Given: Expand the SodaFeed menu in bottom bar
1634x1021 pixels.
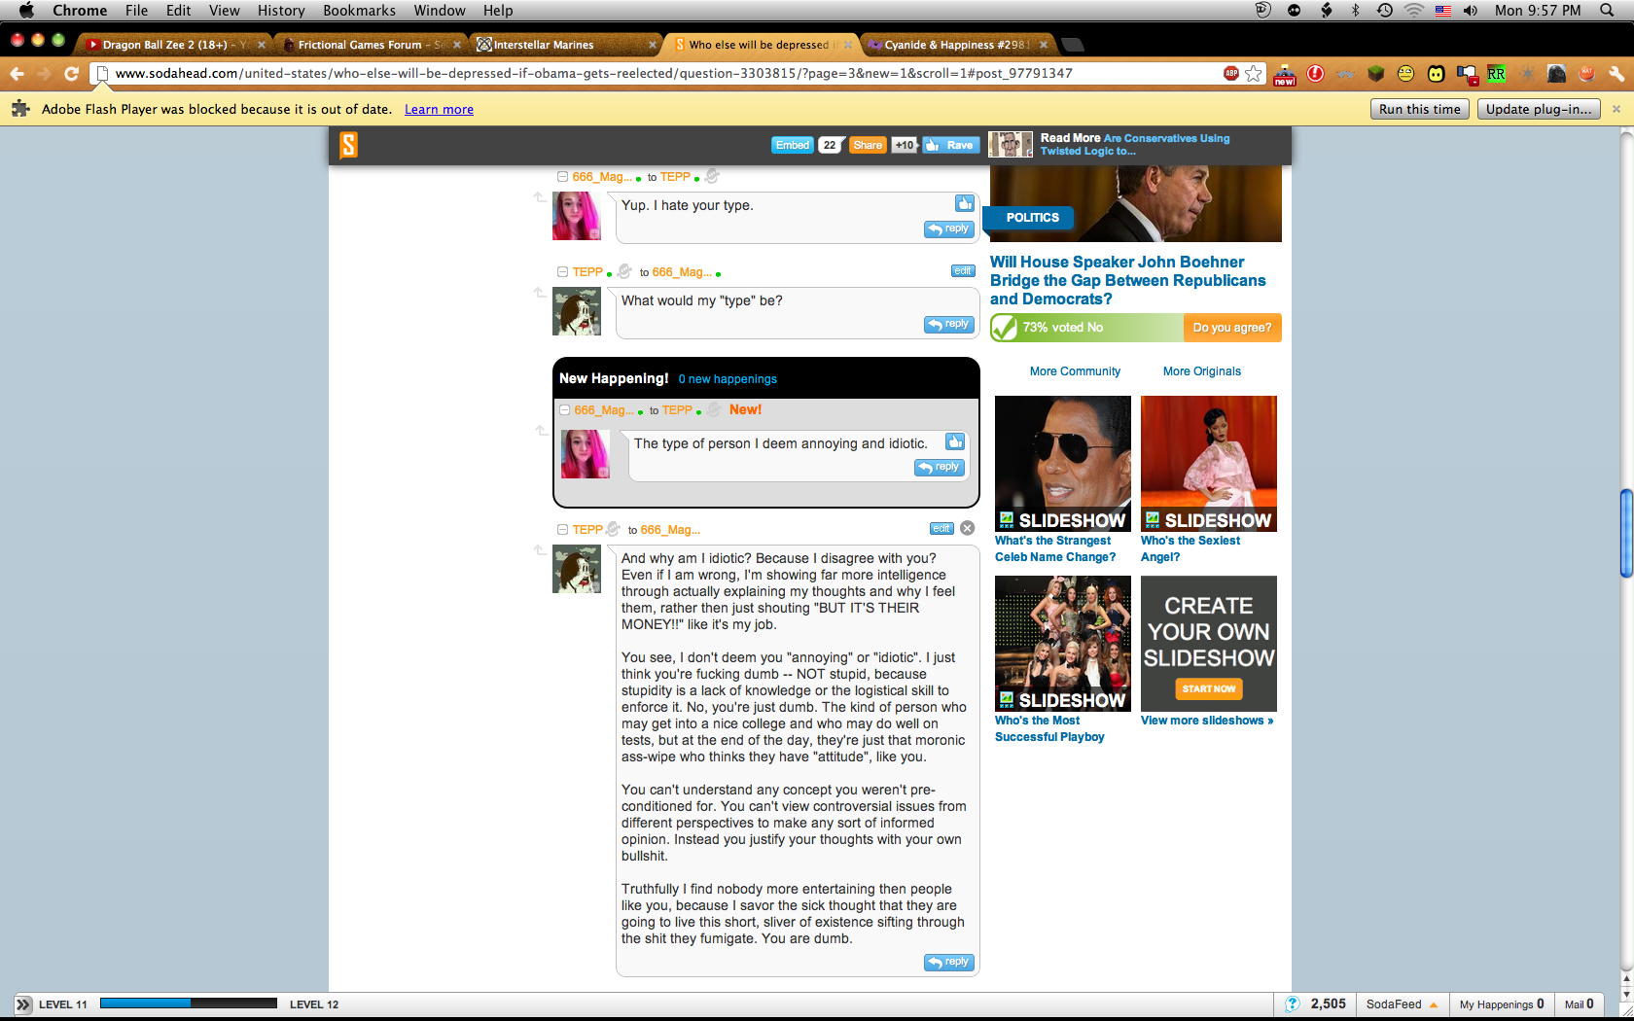Looking at the screenshot, I should [x=1402, y=1004].
